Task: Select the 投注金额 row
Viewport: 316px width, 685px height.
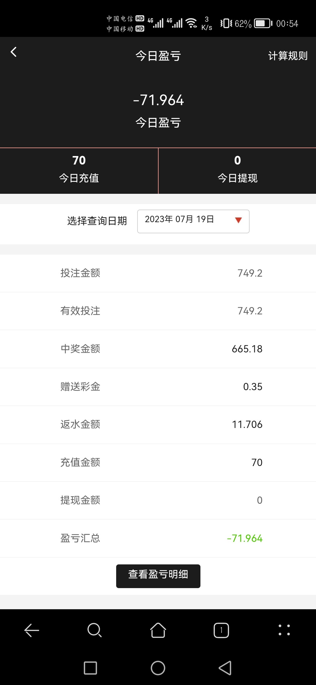Action: 158,273
